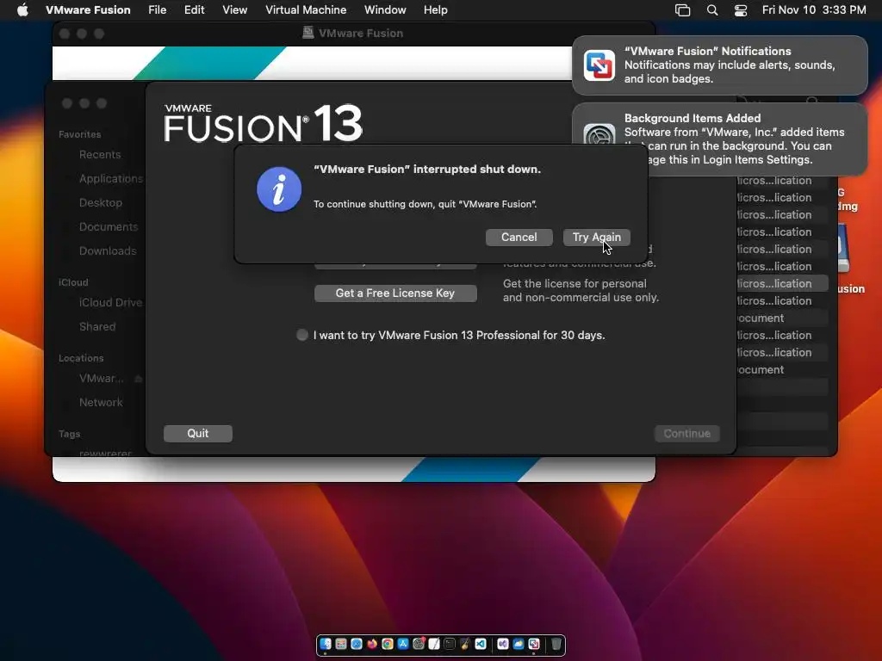Viewport: 882px width, 661px height.
Task: Open the VMware Fusion Notifications banner
Action: click(719, 65)
